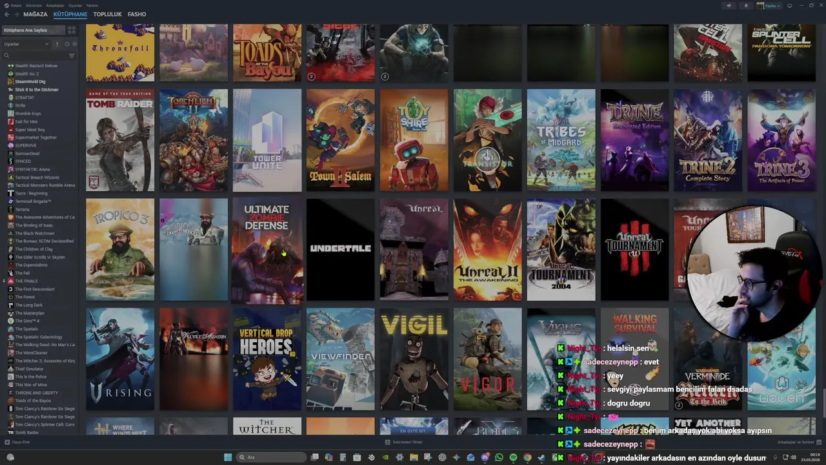Image resolution: width=826 pixels, height=465 pixels.
Task: Open the Görünüm menu
Action: 34,5
